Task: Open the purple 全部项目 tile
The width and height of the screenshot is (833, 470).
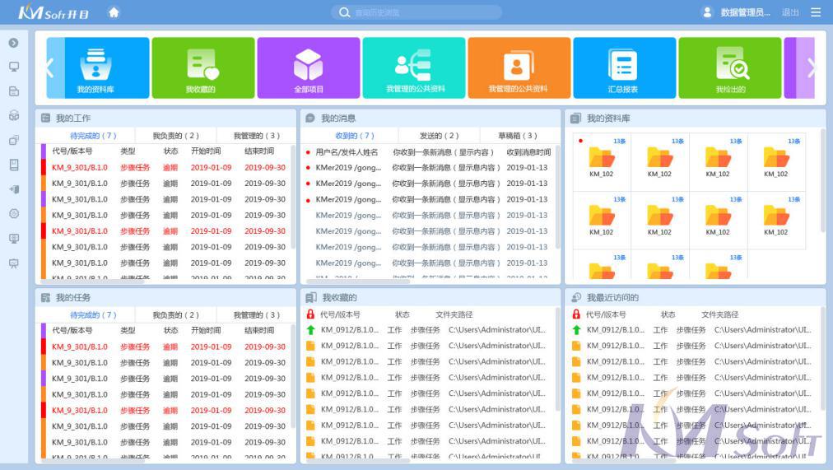Action: (x=309, y=67)
